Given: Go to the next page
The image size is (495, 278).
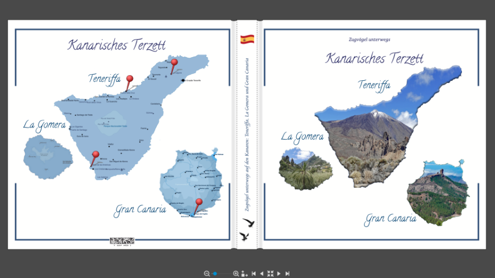Looking at the screenshot, I should coord(279,274).
